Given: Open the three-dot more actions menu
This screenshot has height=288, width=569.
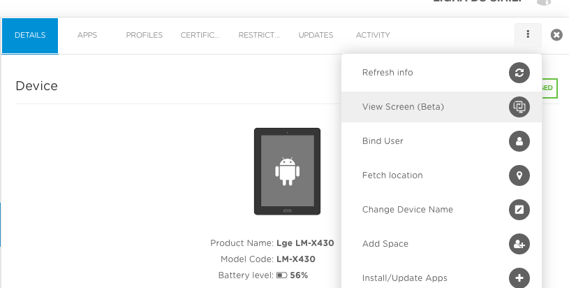Looking at the screenshot, I should point(528,35).
